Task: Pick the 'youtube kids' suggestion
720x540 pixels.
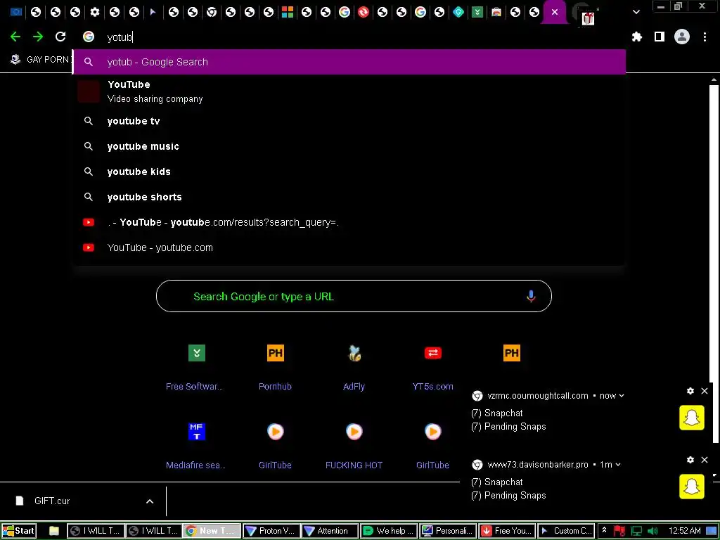Action: click(x=349, y=172)
